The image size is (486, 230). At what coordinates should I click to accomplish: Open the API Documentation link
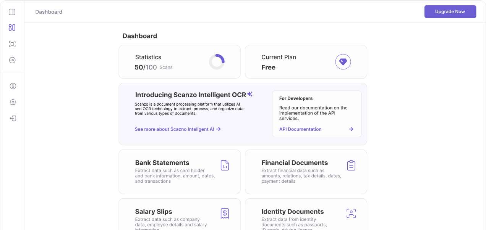coord(300,129)
